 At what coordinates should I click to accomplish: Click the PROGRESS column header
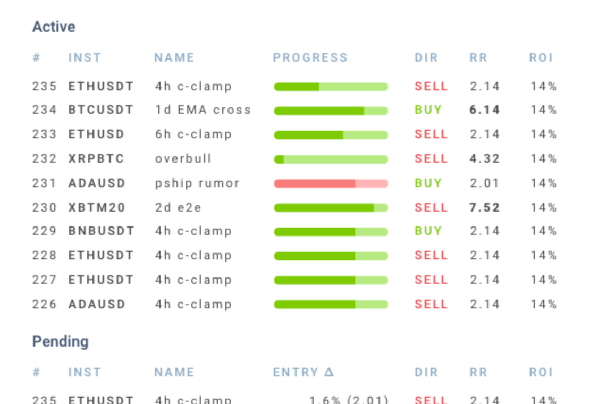(310, 57)
